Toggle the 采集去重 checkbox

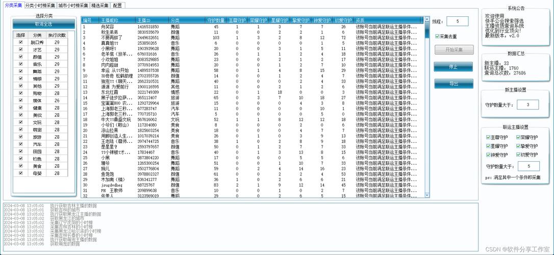pyautogui.click(x=437, y=36)
